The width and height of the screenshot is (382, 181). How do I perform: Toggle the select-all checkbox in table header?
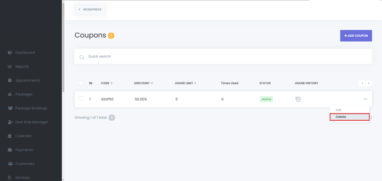[81, 83]
